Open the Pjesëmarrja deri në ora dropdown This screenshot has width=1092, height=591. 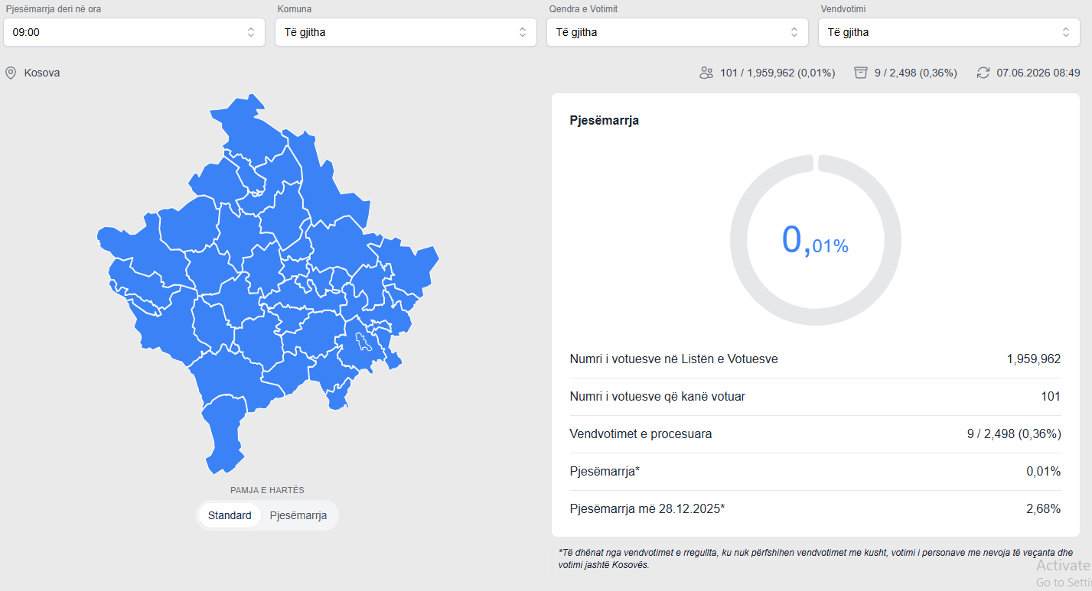coord(134,32)
